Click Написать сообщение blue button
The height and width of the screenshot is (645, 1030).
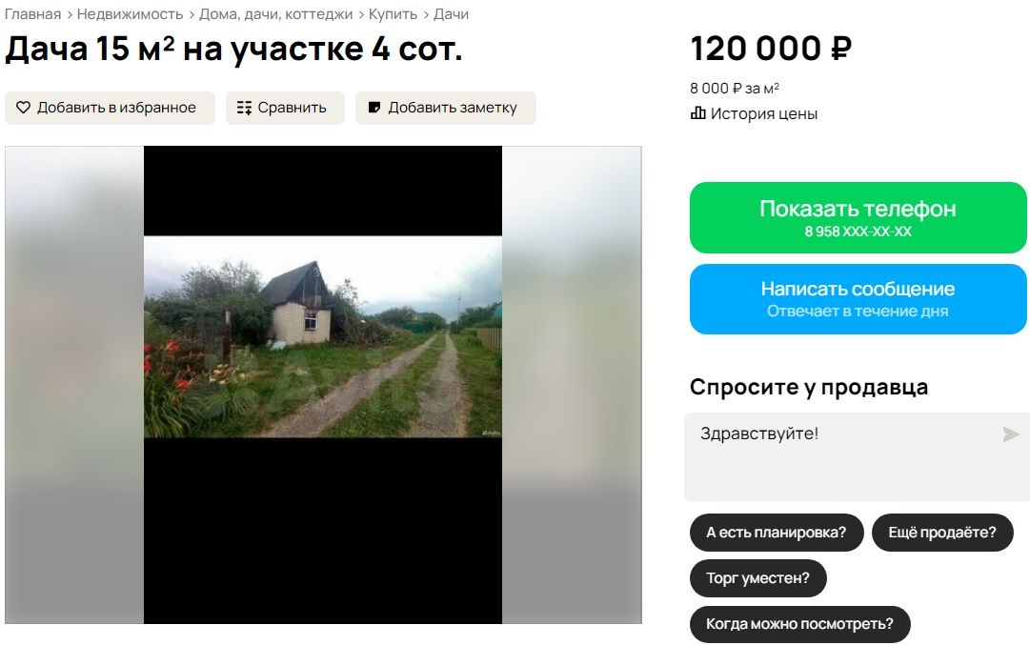[858, 299]
